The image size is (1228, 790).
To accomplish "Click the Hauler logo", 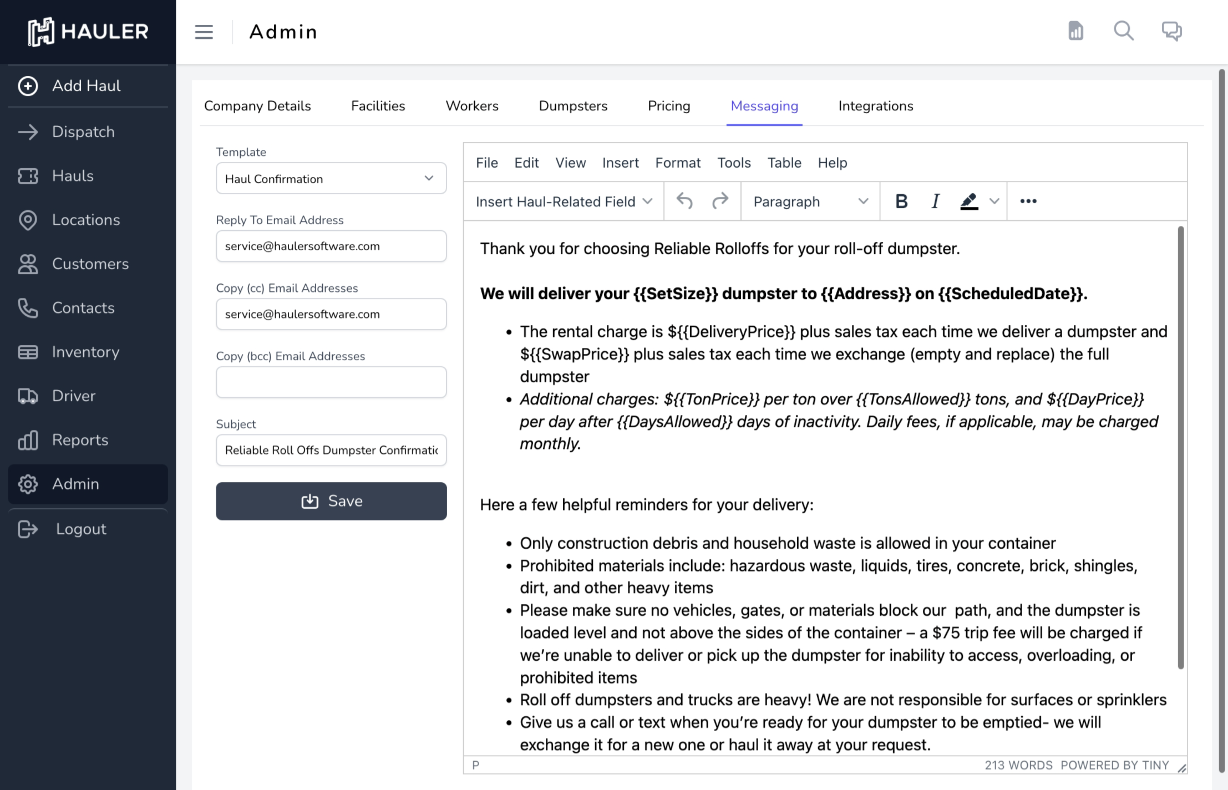I will [88, 32].
